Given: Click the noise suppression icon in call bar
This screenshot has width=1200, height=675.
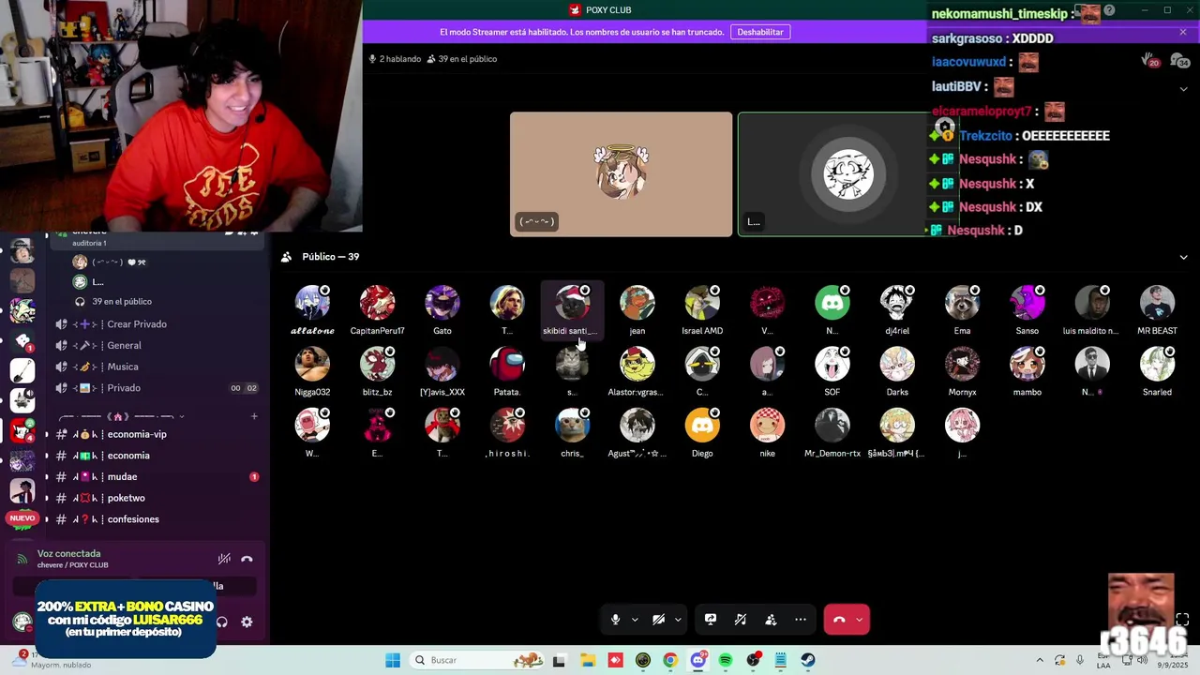Looking at the screenshot, I should (741, 620).
